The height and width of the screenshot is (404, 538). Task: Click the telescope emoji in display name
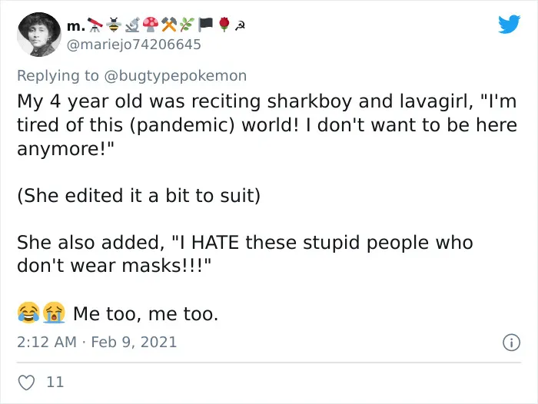coord(95,25)
